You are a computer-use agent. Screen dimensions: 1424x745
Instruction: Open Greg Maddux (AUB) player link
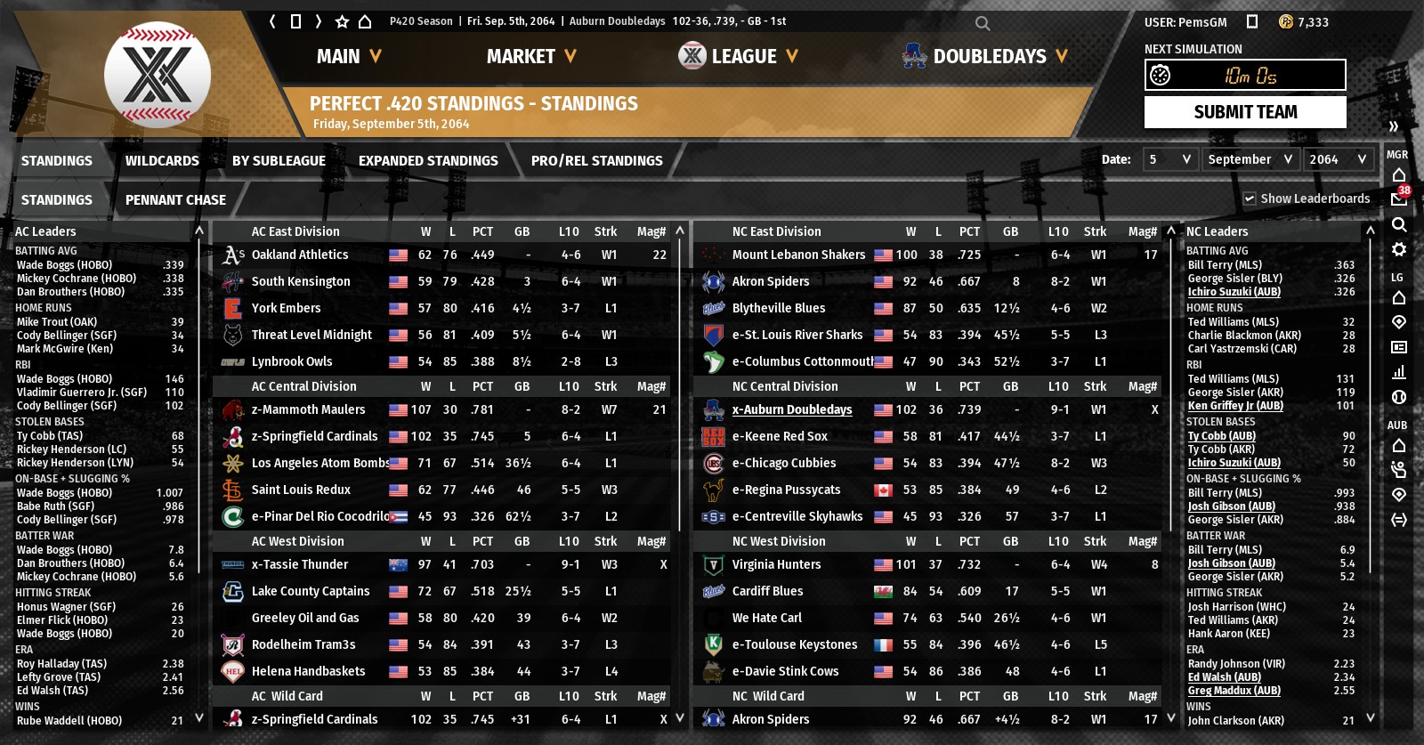[x=1234, y=691]
